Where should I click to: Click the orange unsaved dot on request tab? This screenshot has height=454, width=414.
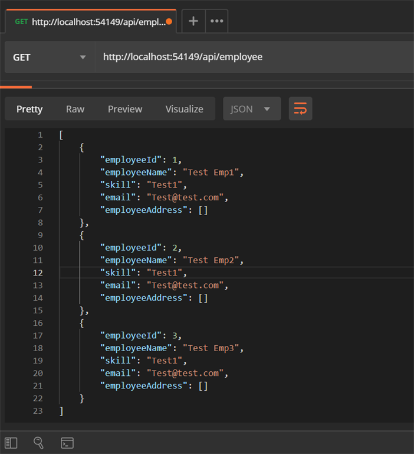click(169, 22)
